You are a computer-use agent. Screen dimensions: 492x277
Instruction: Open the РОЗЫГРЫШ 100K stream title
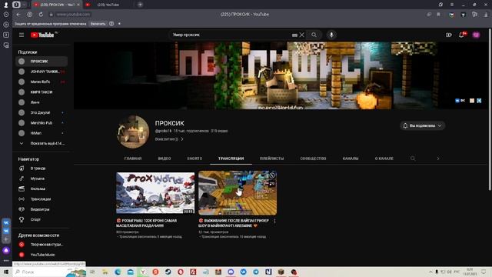click(147, 223)
